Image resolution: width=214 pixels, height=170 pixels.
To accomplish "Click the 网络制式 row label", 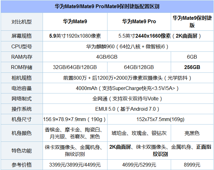I will (x=22, y=99).
